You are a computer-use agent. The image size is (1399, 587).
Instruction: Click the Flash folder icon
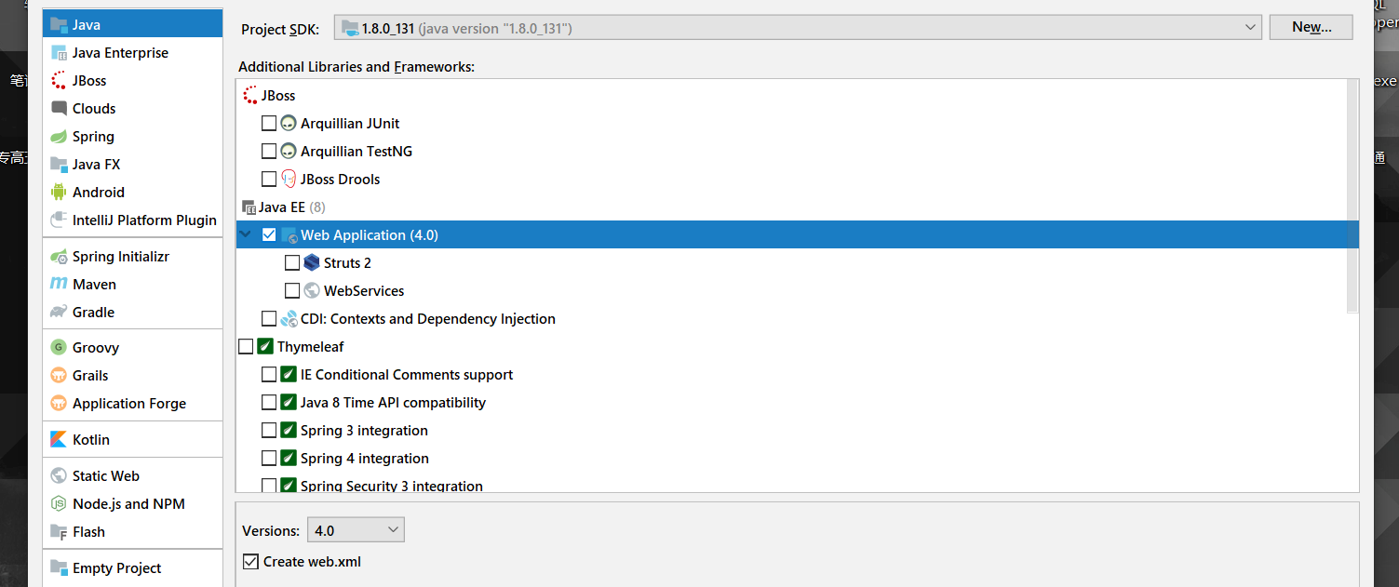(59, 532)
